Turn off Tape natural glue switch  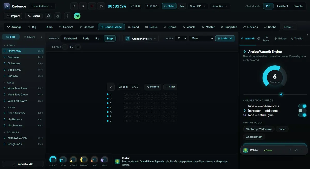[302, 115]
